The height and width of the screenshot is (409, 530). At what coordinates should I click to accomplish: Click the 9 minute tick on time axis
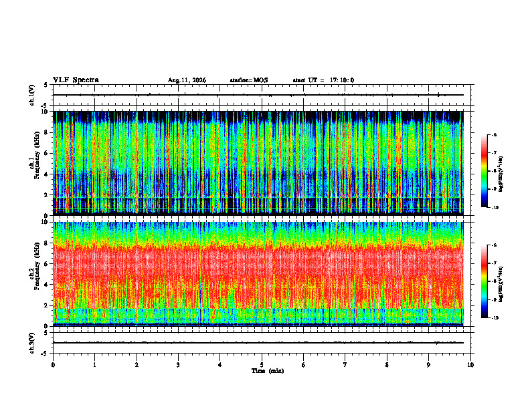(x=428, y=365)
